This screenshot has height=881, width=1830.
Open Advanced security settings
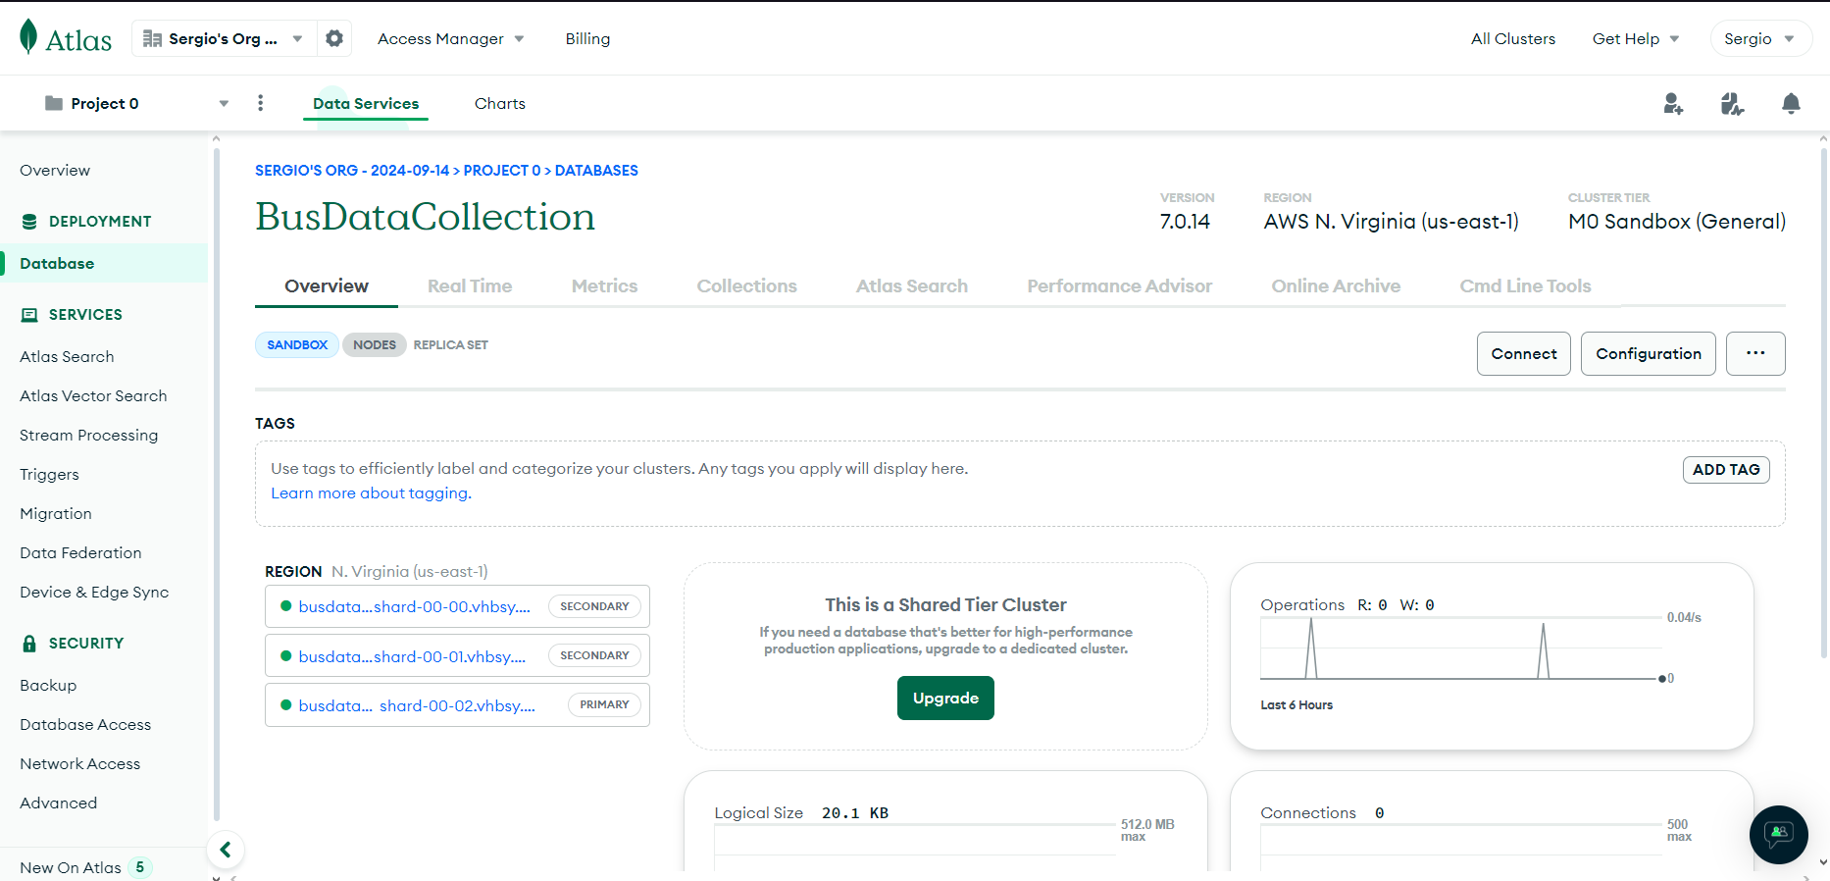(x=58, y=803)
